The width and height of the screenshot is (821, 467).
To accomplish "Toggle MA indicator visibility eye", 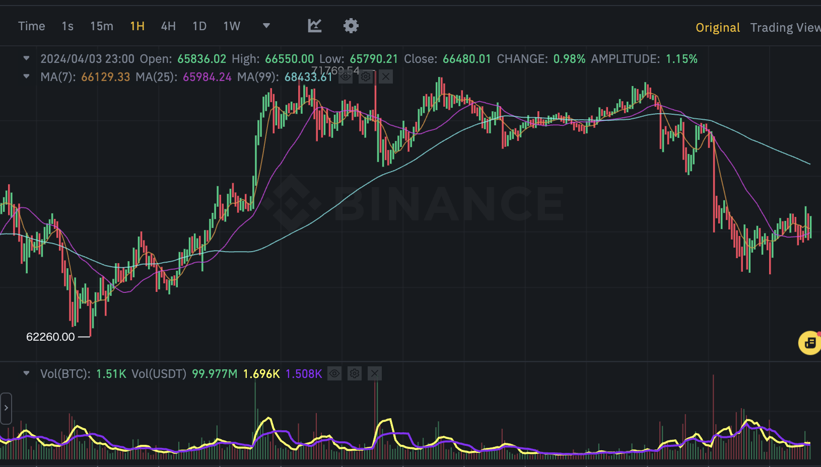I will tap(346, 76).
